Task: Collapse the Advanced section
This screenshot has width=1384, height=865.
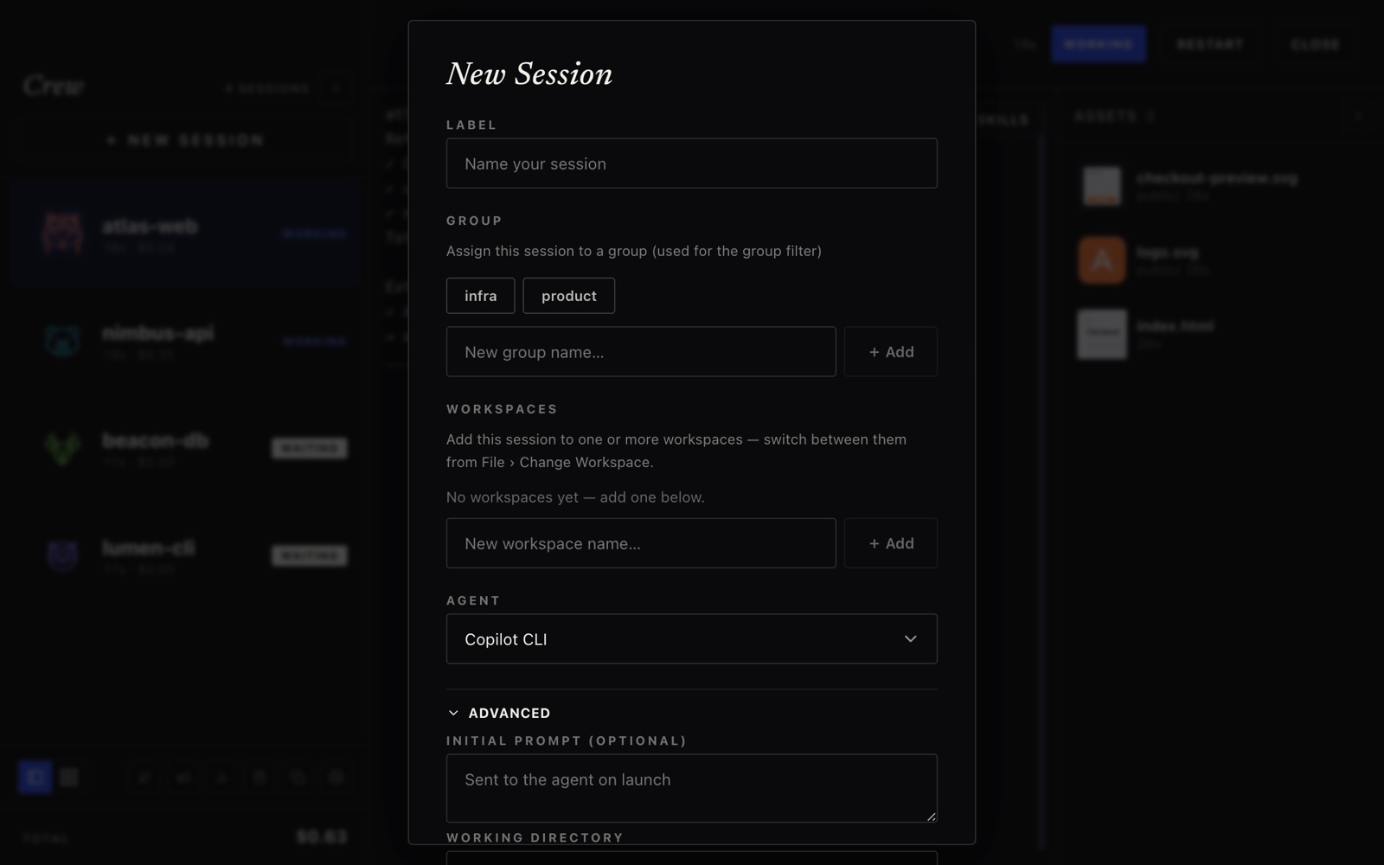Action: [x=498, y=713]
